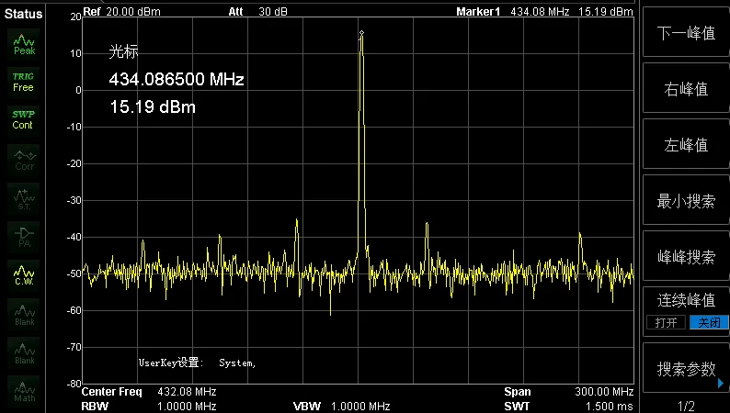
Task: Click the Ref 20.00 dBm reference level
Action: coord(121,12)
